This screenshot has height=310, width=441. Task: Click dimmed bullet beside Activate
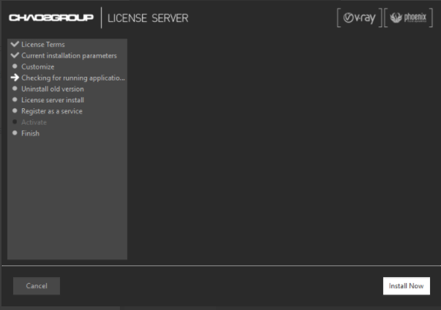15,121
